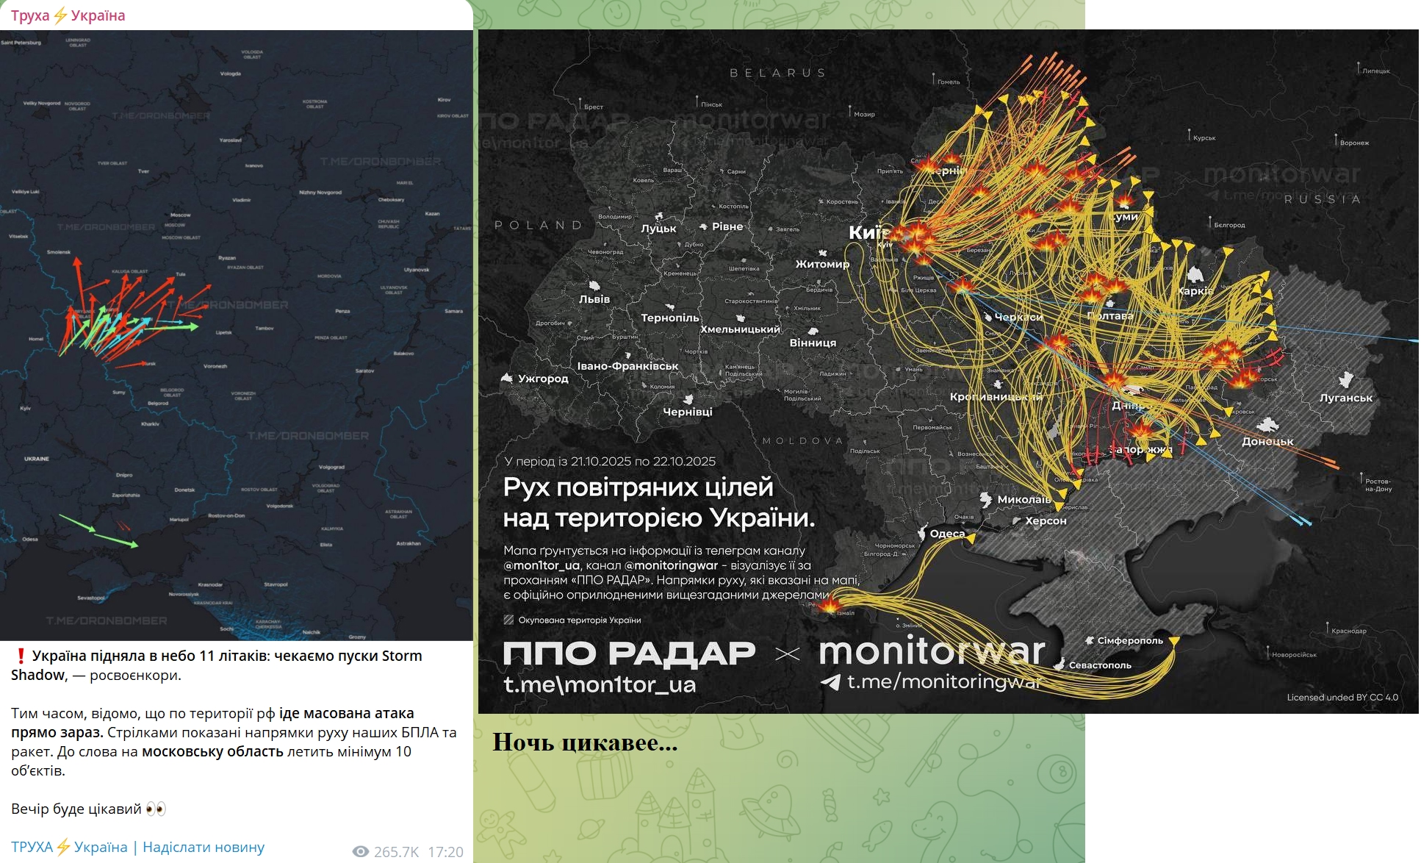
Task: Click the eyes emoji after Вечір буде цікавий
Action: point(156,809)
